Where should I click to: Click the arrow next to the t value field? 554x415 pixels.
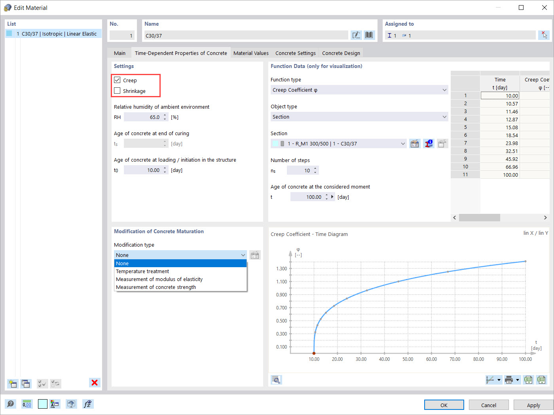click(332, 197)
